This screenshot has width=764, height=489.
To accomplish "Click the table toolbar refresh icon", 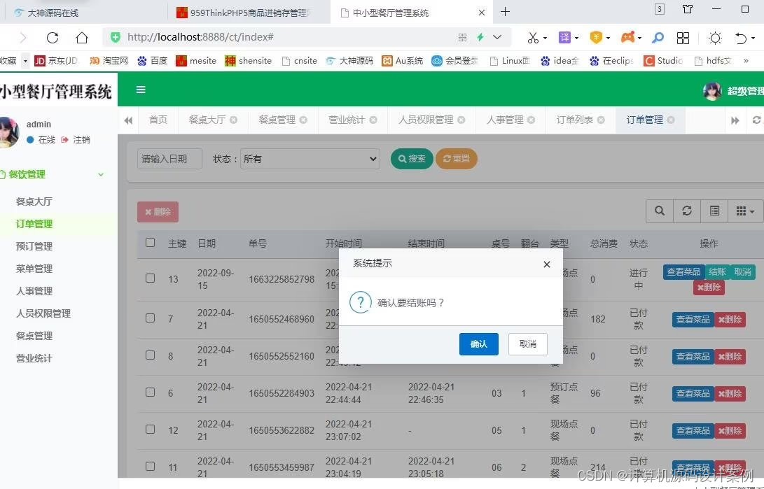I will [x=686, y=211].
